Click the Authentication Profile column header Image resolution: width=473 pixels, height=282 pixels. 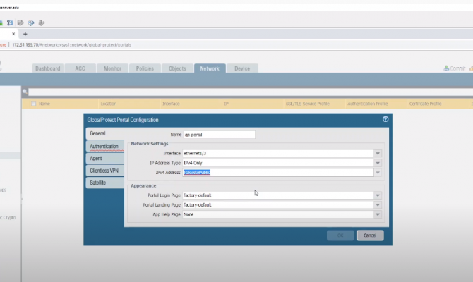point(367,104)
